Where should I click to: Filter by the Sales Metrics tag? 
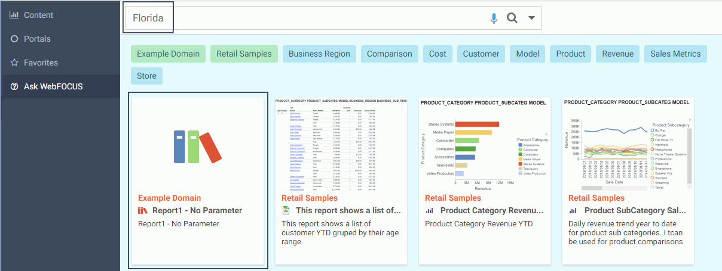coord(676,54)
